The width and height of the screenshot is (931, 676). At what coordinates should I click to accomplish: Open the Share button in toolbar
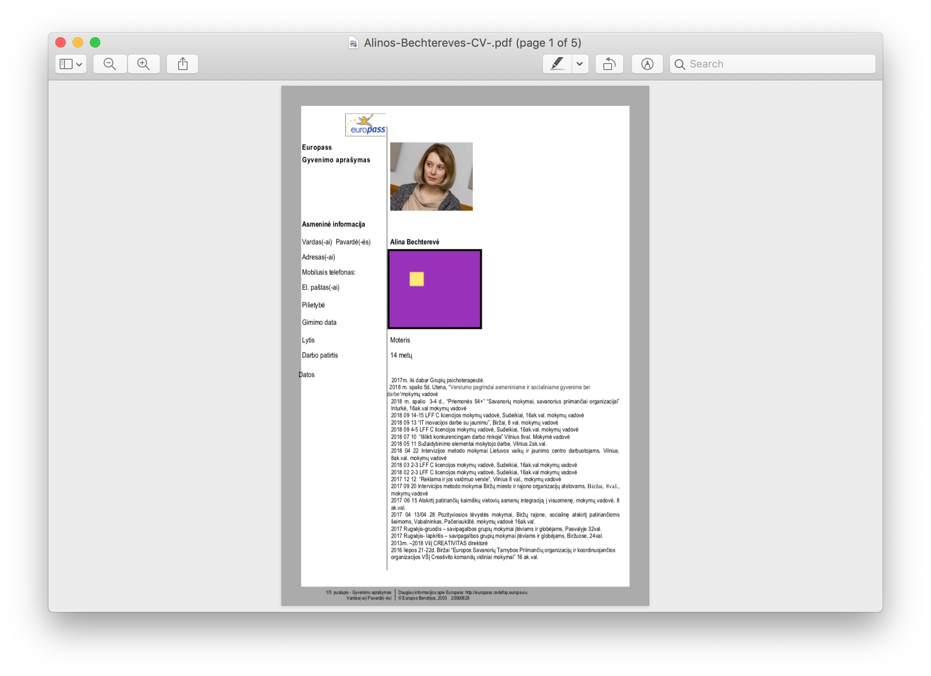pos(182,64)
